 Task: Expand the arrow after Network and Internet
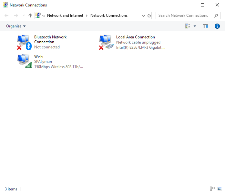pos(87,15)
